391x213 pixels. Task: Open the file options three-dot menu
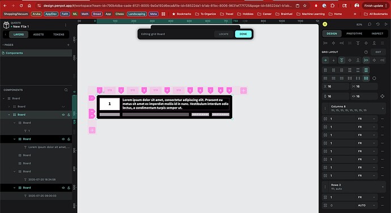(x=66, y=25)
